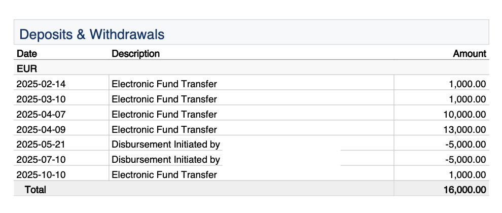Viewport: 502px width, 213px height.
Task: Click the 2025-05-21 Disbursement Initiated by description
Action: click(166, 145)
